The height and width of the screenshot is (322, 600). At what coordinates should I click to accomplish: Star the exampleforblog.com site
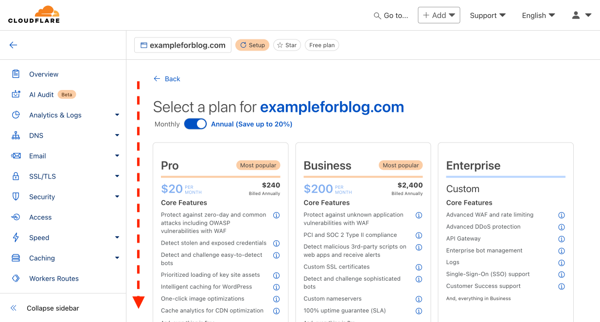287,45
